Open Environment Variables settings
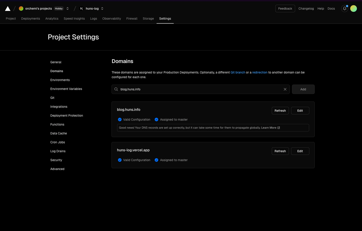Screen dimensions: 362x231 66,89
